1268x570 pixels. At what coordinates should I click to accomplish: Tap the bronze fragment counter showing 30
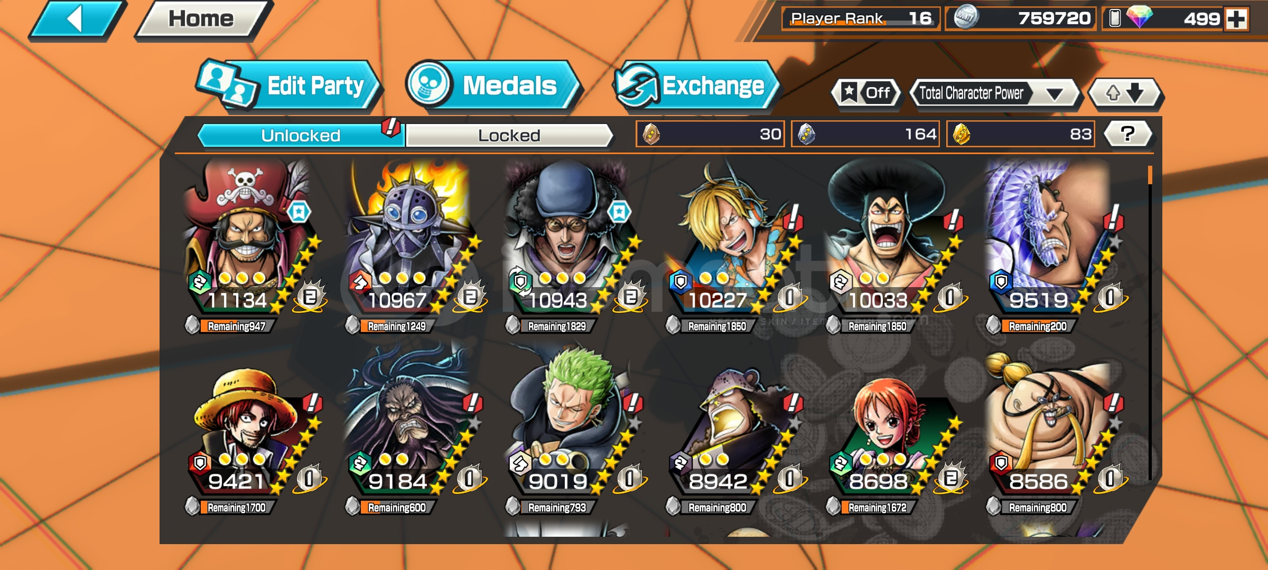click(711, 134)
